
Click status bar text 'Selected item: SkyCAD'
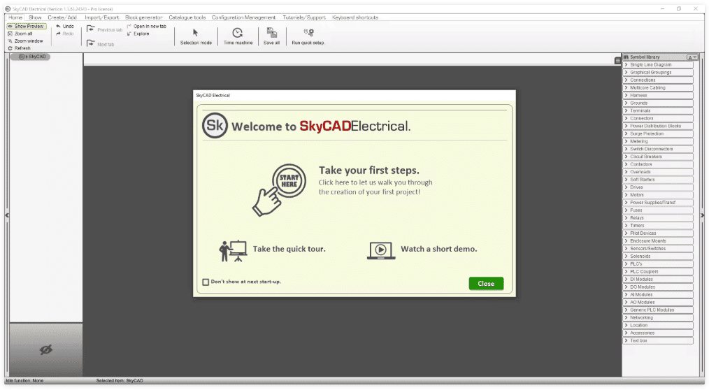click(x=120, y=380)
